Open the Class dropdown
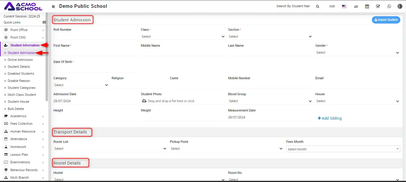Image resolution: width=406 pixels, height=182 pixels. 183,36
